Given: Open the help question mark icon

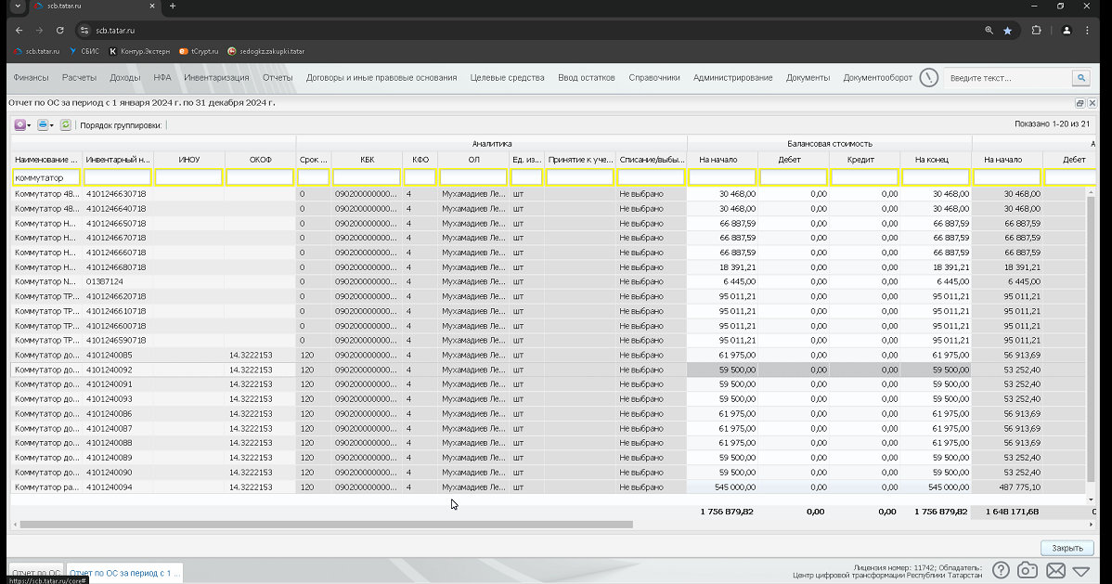Looking at the screenshot, I should pyautogui.click(x=1001, y=570).
